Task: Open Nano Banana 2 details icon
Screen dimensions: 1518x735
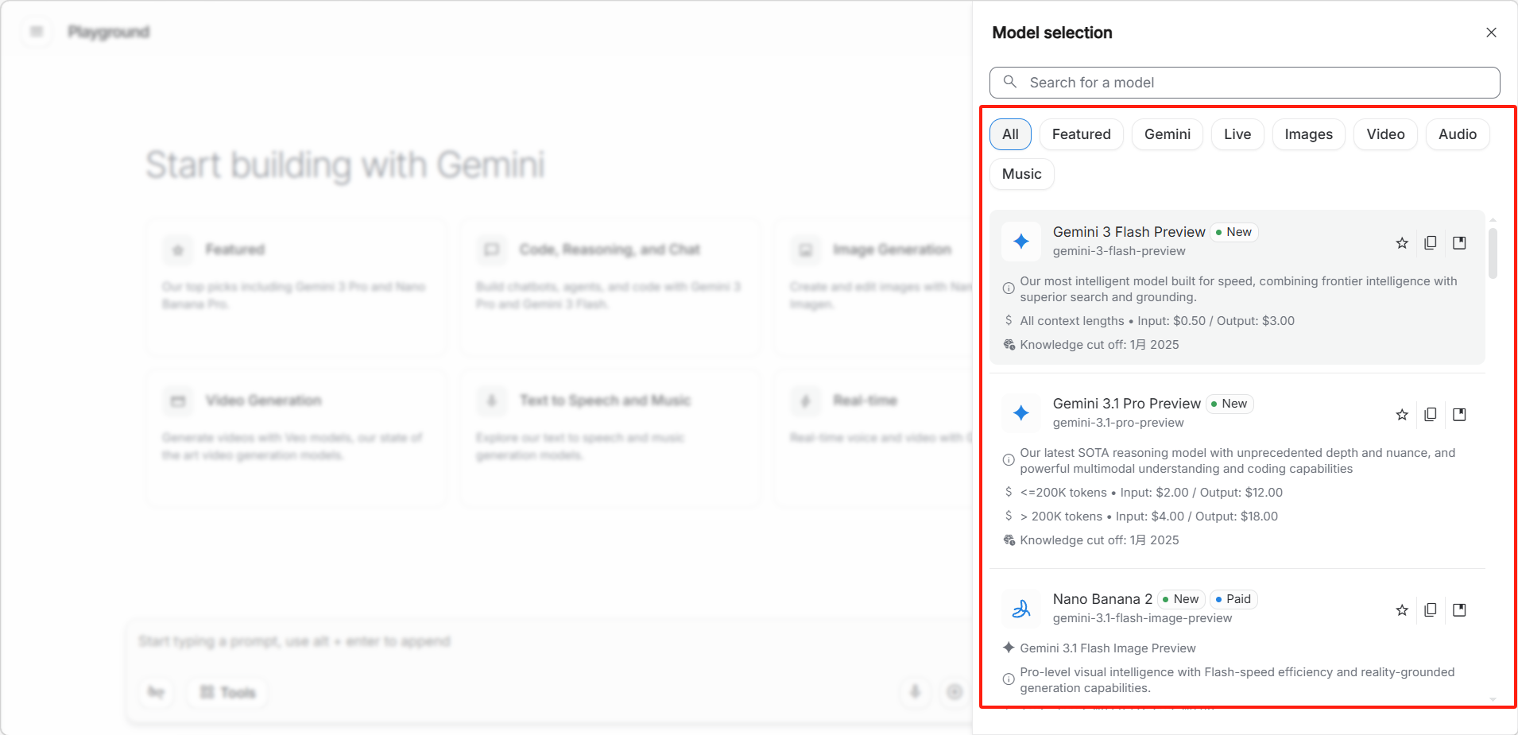Action: [1459, 610]
